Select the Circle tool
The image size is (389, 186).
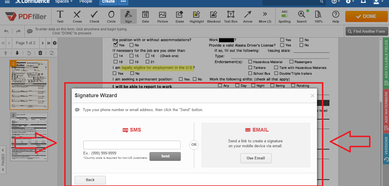coord(111,16)
